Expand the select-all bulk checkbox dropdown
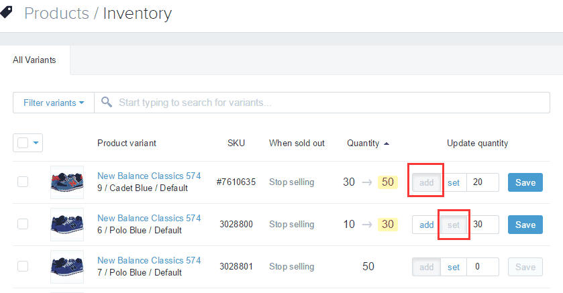The image size is (563, 293). [x=36, y=143]
